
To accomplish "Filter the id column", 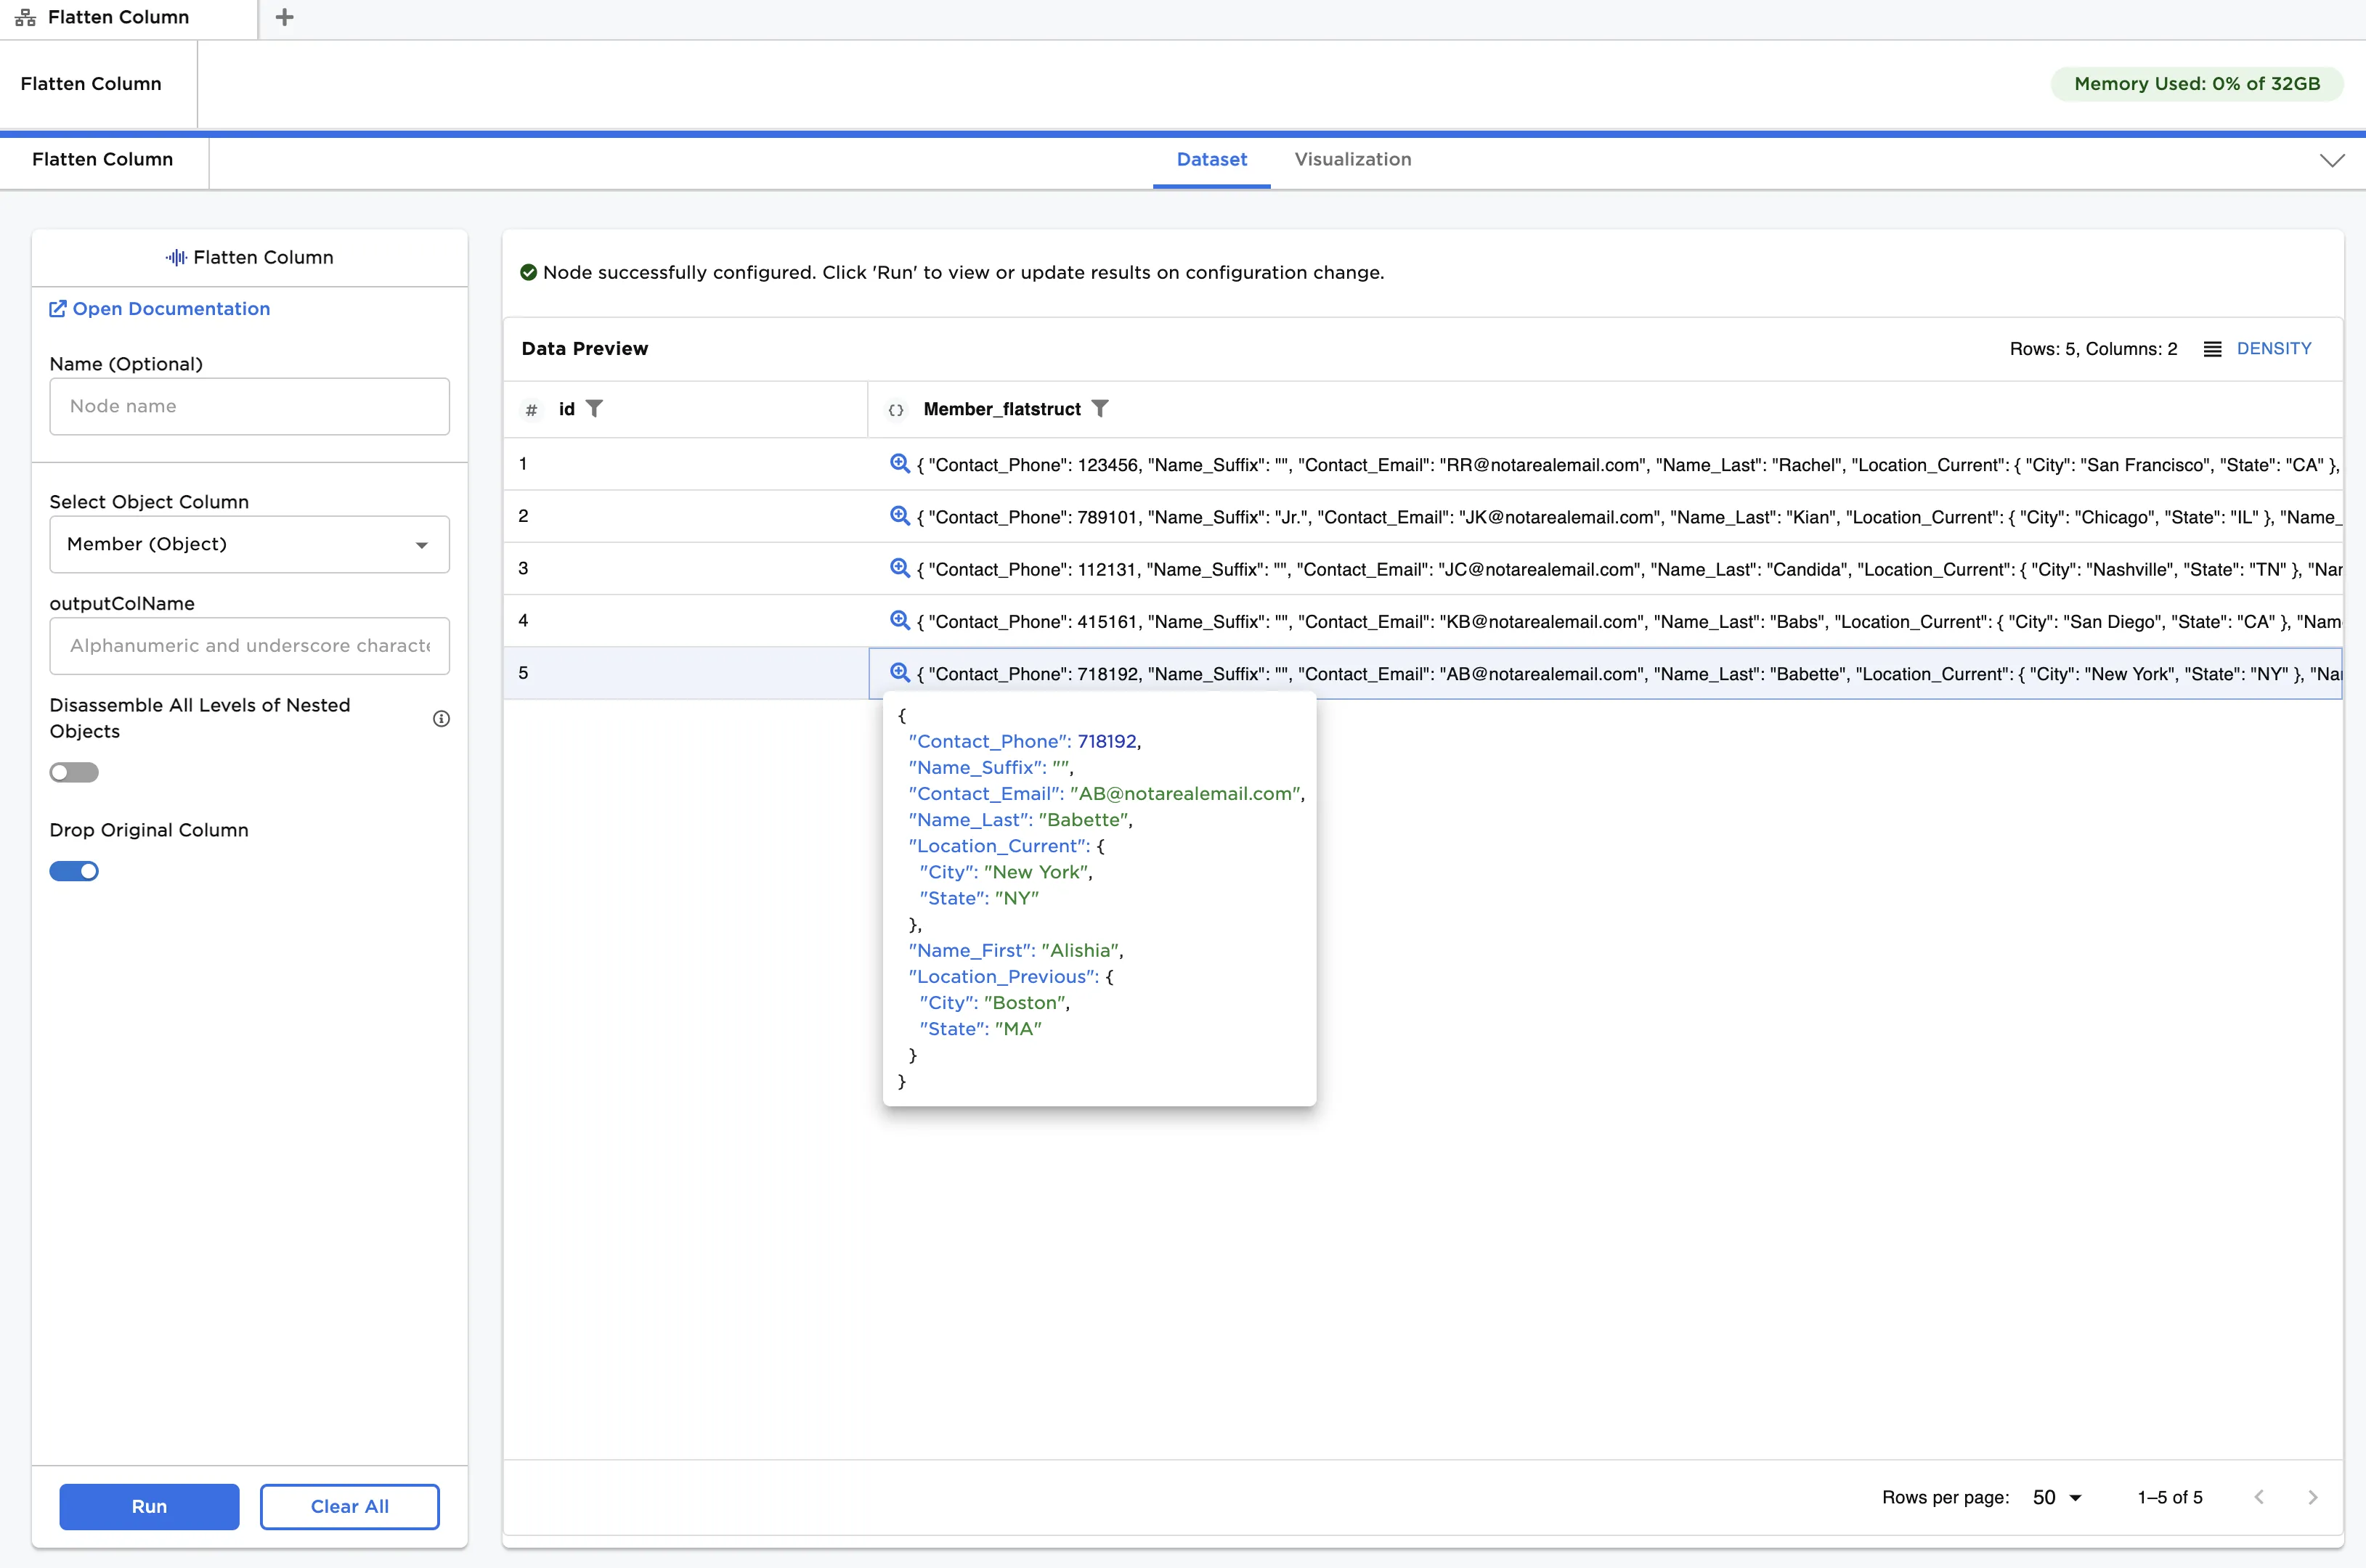I will point(594,409).
